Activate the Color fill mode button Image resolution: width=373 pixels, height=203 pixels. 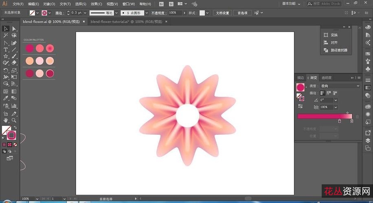(x=4, y=145)
